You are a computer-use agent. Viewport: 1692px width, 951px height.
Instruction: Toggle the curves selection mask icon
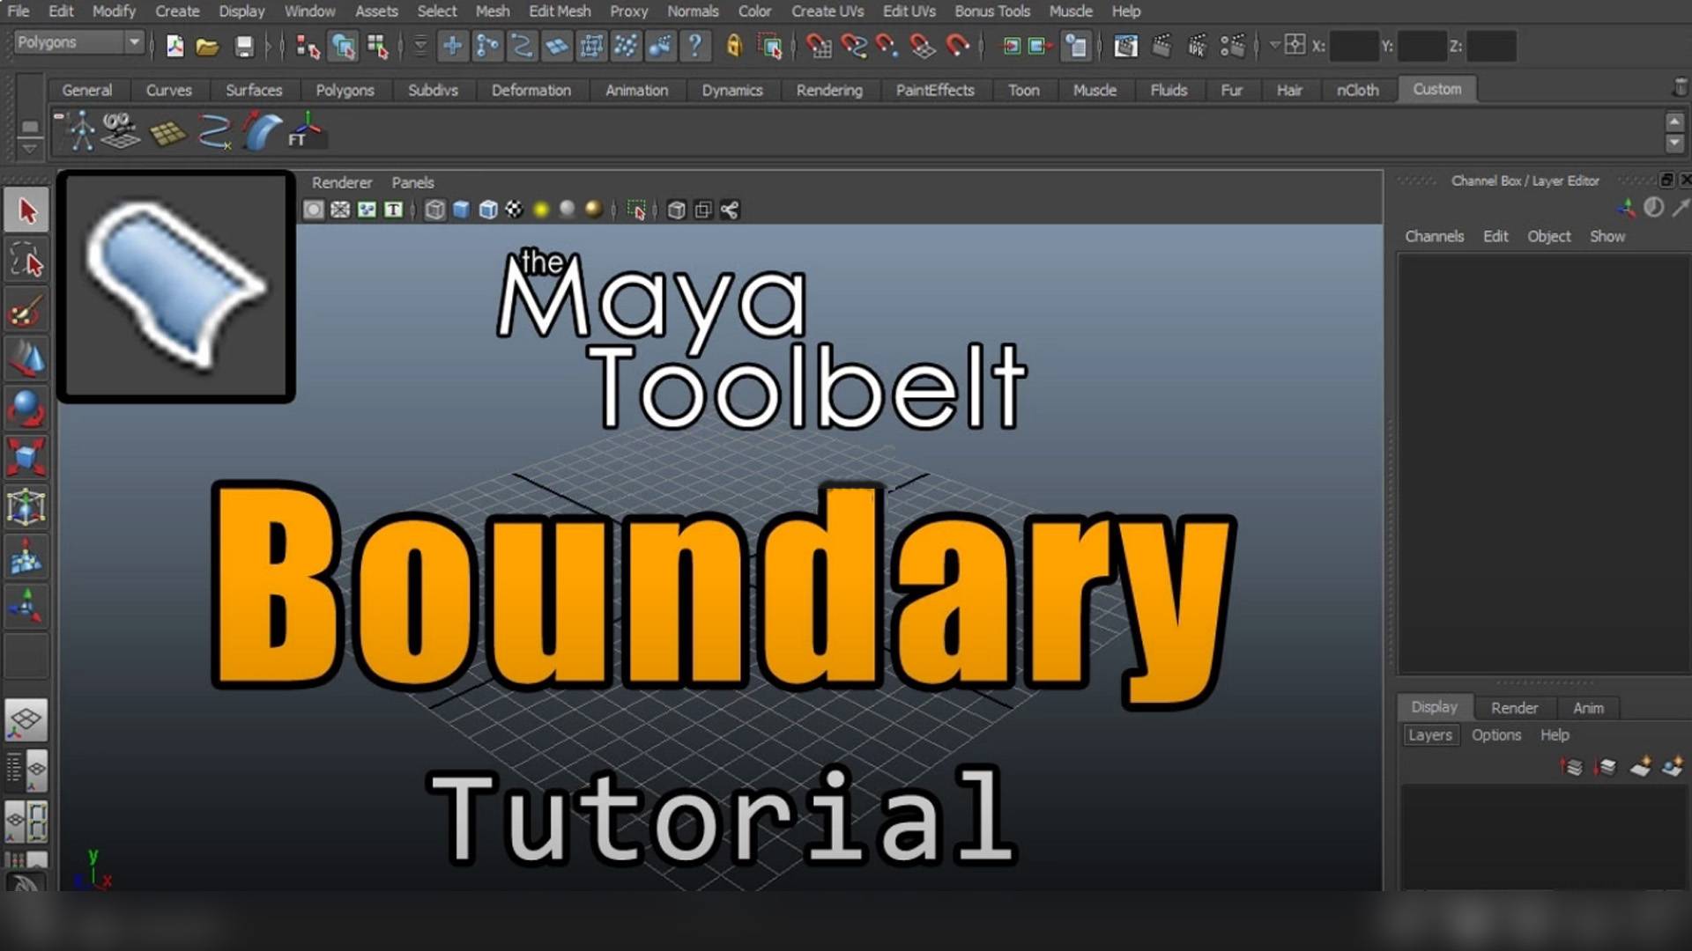tap(522, 46)
